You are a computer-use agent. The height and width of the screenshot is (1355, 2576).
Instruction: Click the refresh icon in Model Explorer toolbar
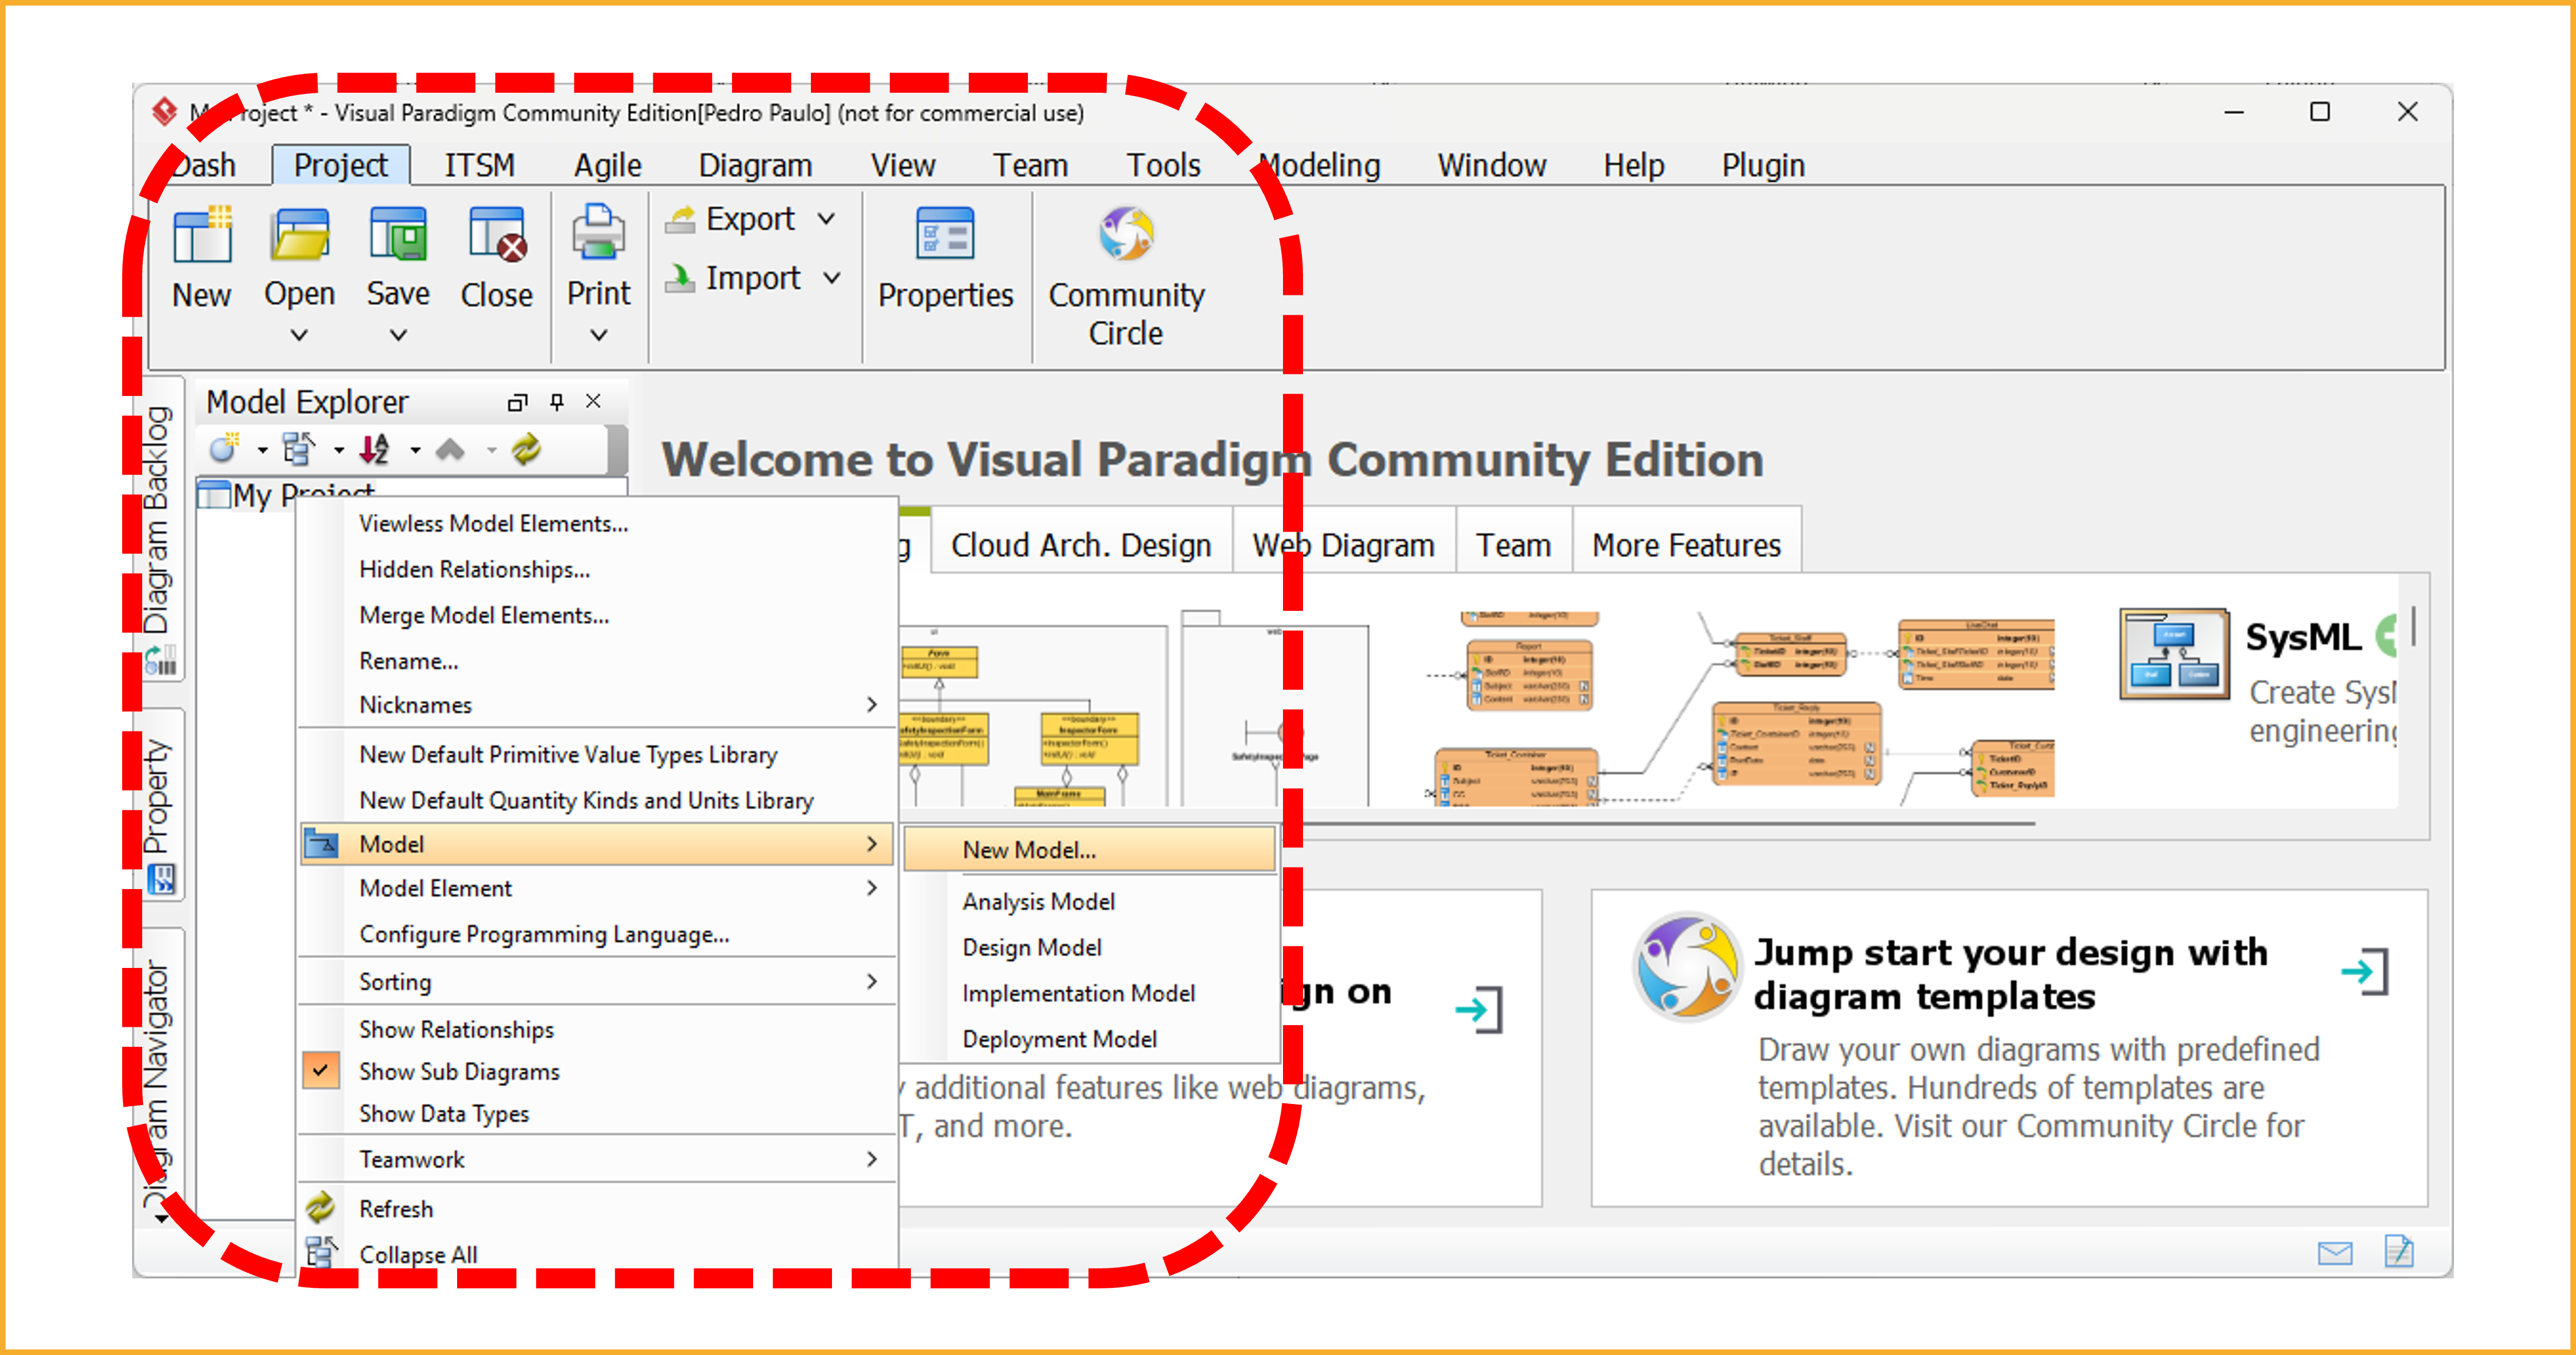tap(526, 449)
